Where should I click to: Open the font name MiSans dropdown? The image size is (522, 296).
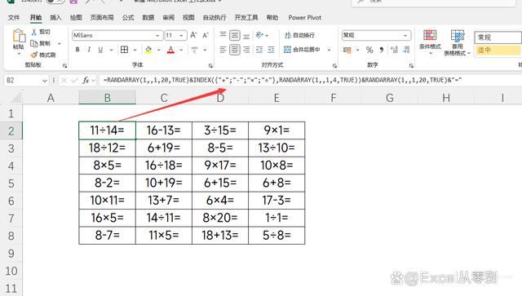(x=157, y=35)
